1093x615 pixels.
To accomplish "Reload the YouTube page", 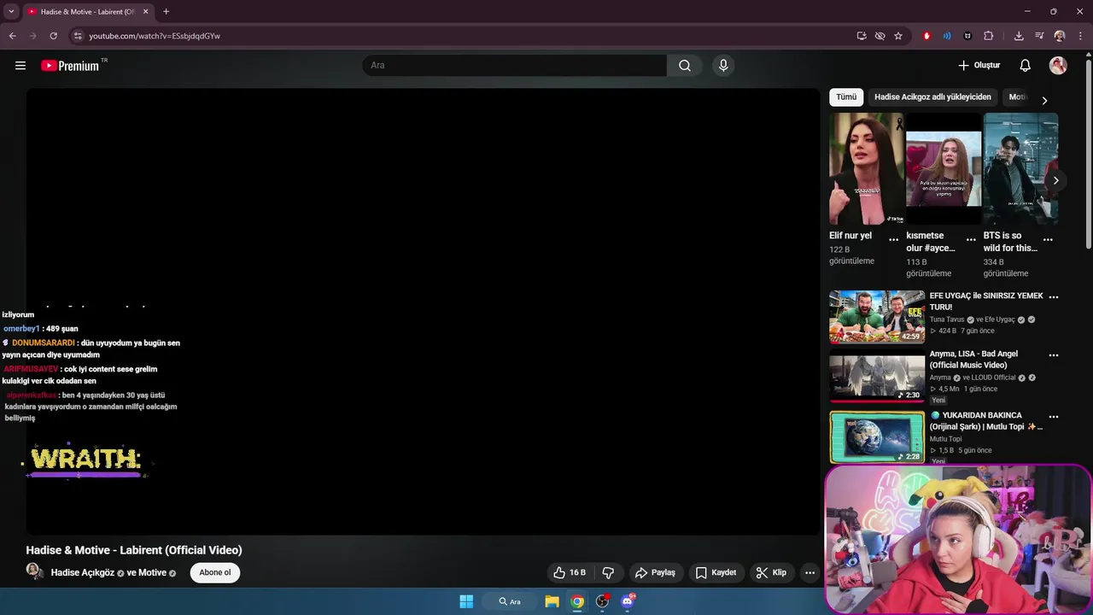I will tap(53, 36).
